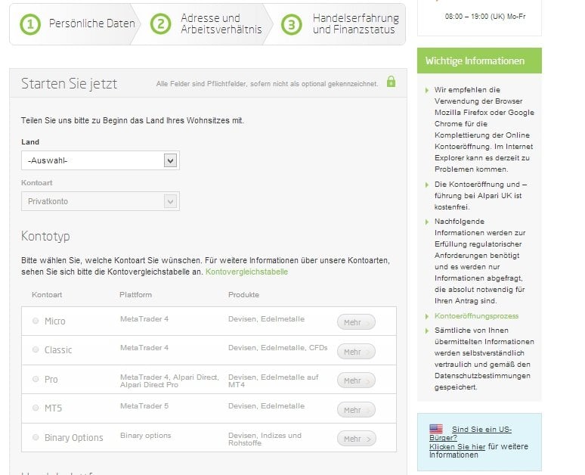Click green arrow bullet beside Kontoeröffnungsprozess
The image size is (585, 475).
point(427,316)
